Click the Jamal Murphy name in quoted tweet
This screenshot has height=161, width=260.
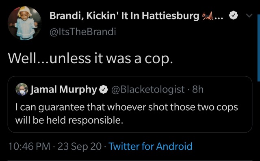point(63,90)
